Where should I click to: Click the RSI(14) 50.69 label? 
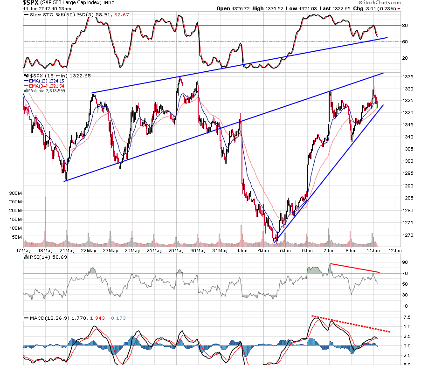(48, 257)
